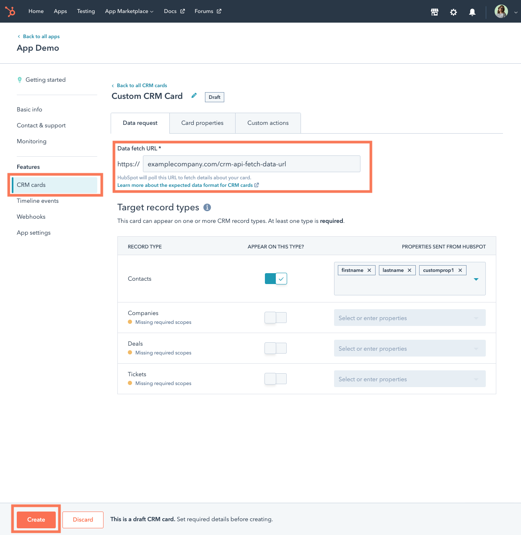Screen dimensions: 521x535
Task: Expand the App Marketplace menu chevron
Action: [x=151, y=11]
